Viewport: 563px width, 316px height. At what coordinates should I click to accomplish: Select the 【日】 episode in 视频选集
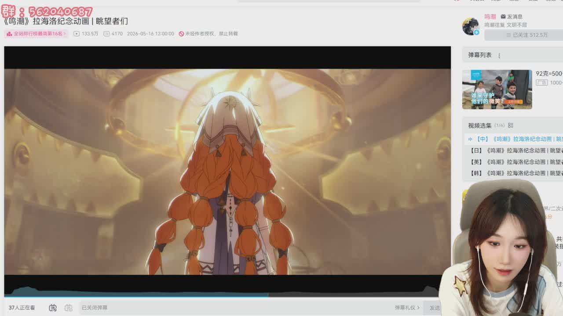514,151
